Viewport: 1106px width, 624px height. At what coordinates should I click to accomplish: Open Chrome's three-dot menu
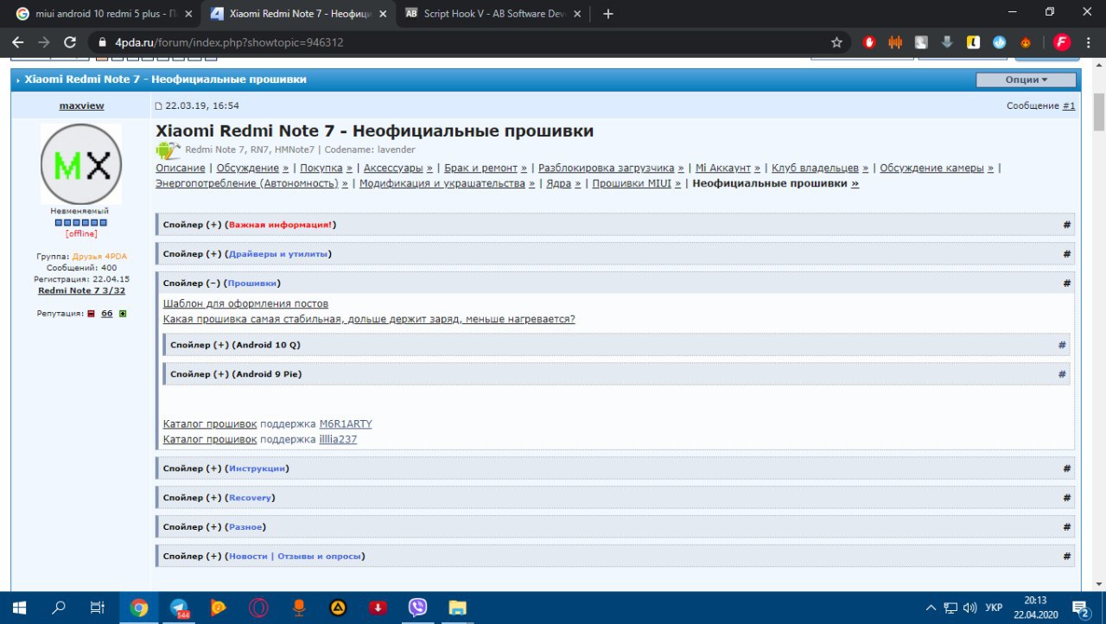click(x=1090, y=41)
